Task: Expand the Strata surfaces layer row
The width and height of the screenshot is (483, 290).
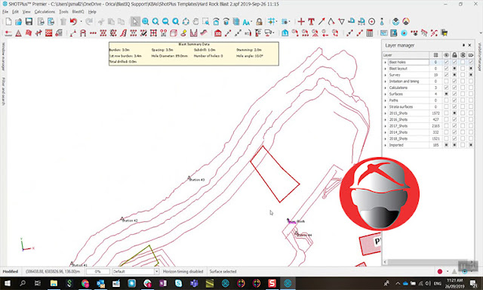Action: tap(386, 107)
